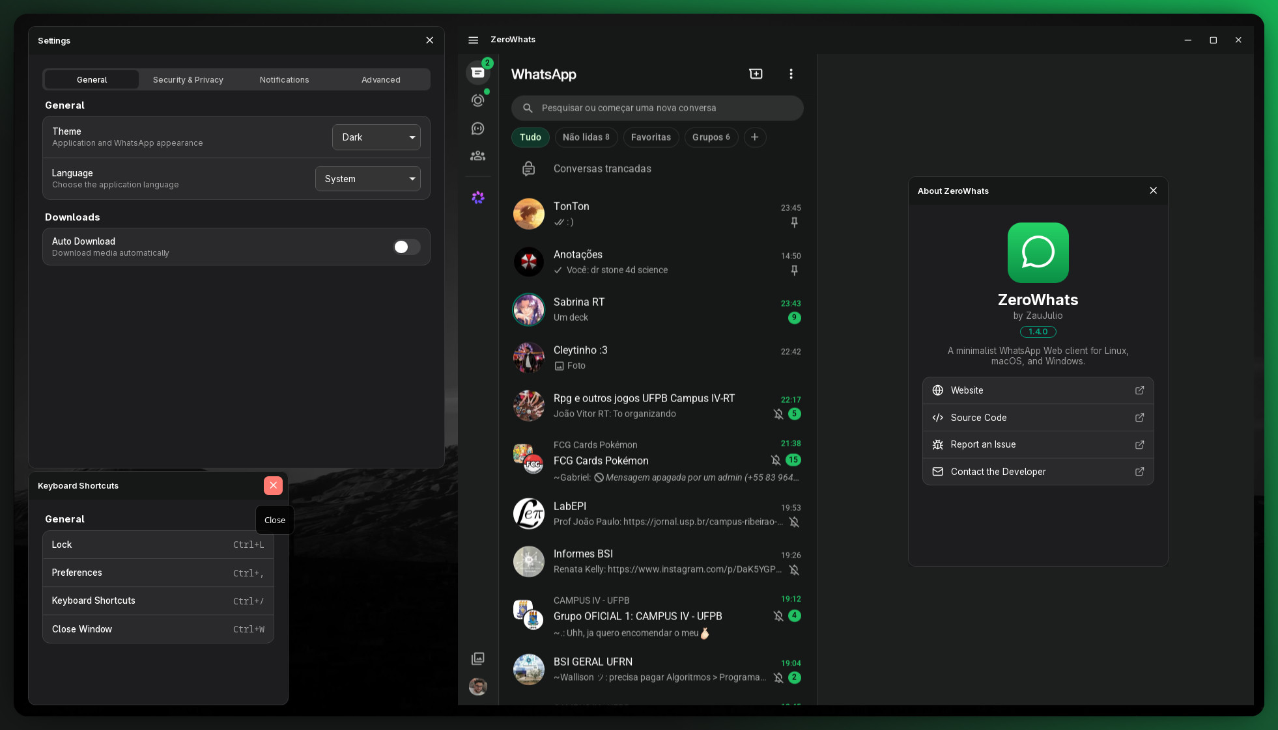Start a new chat with plus icon
Screen dimensions: 1278x730
click(756, 74)
